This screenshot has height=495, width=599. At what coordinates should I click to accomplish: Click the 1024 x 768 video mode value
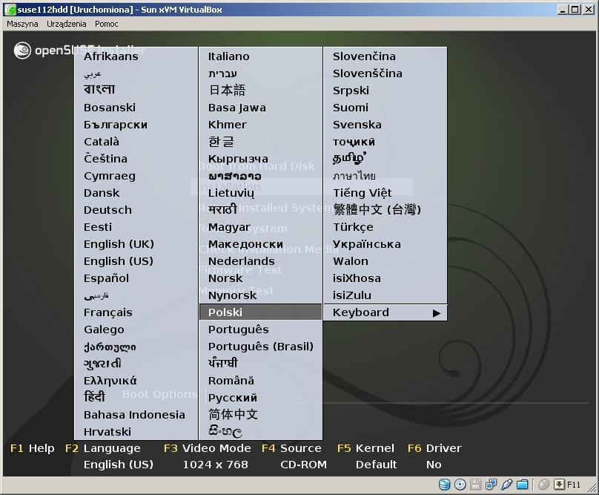click(216, 465)
